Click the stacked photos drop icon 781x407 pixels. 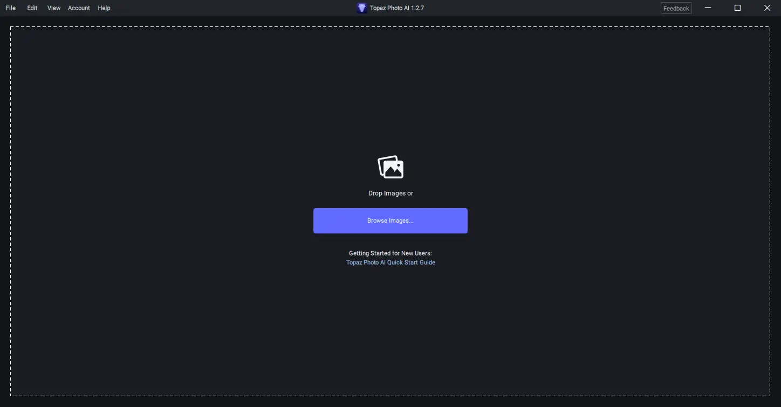(x=391, y=167)
